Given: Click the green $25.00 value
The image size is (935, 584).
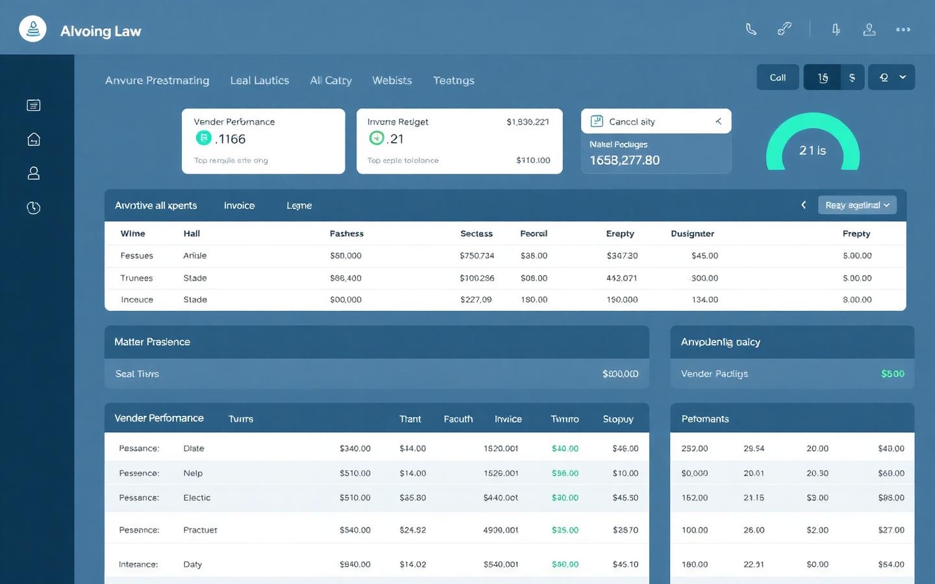Looking at the screenshot, I should pyautogui.click(x=565, y=530).
